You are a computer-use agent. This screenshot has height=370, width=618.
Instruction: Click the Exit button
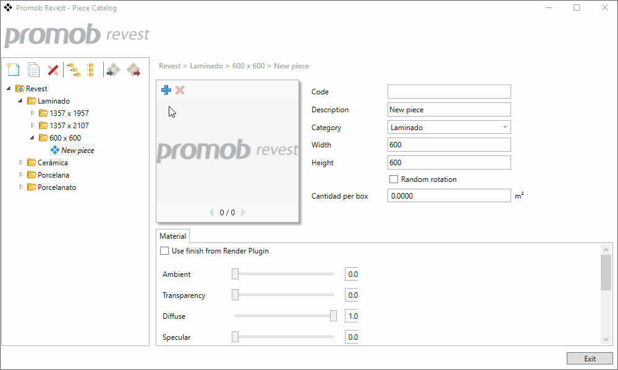coord(590,359)
